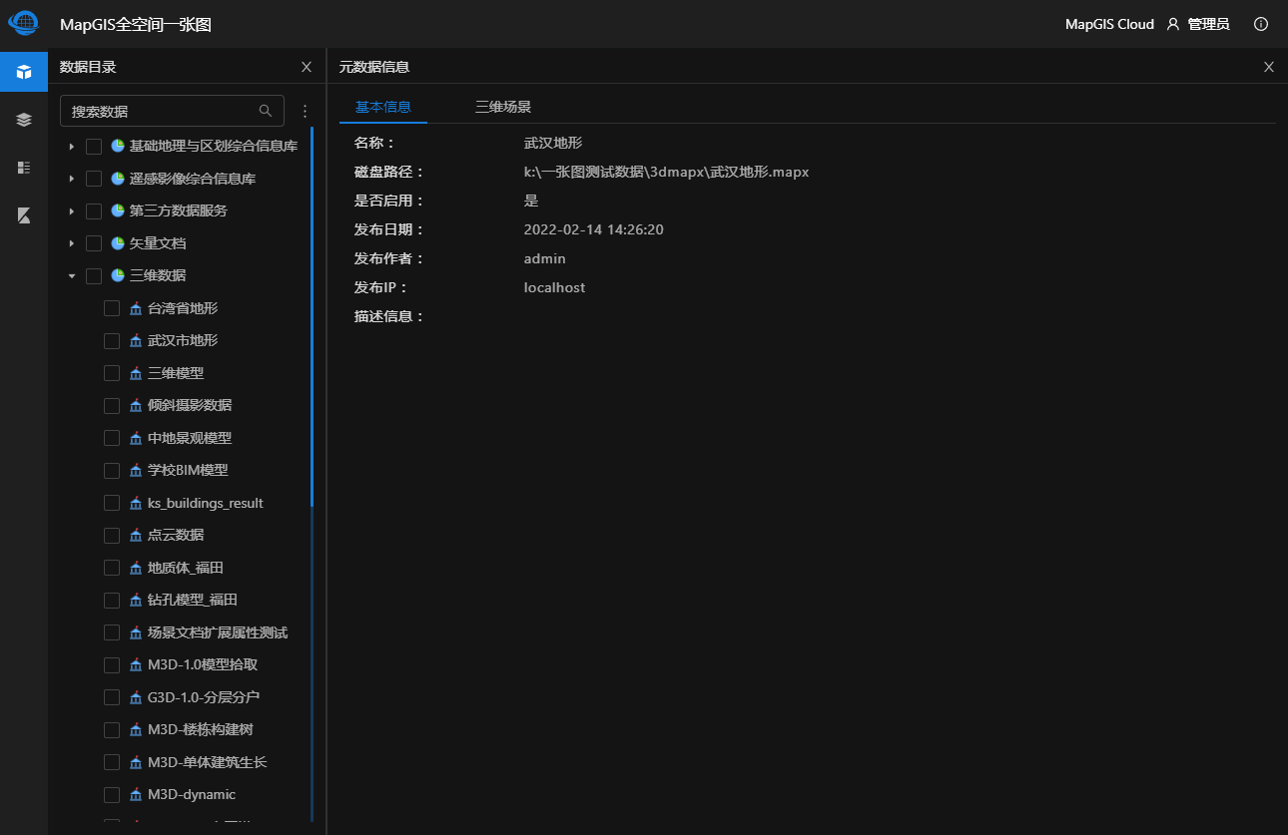1288x835 pixels.
Task: Click the 管理员 user label
Action: [x=1208, y=24]
